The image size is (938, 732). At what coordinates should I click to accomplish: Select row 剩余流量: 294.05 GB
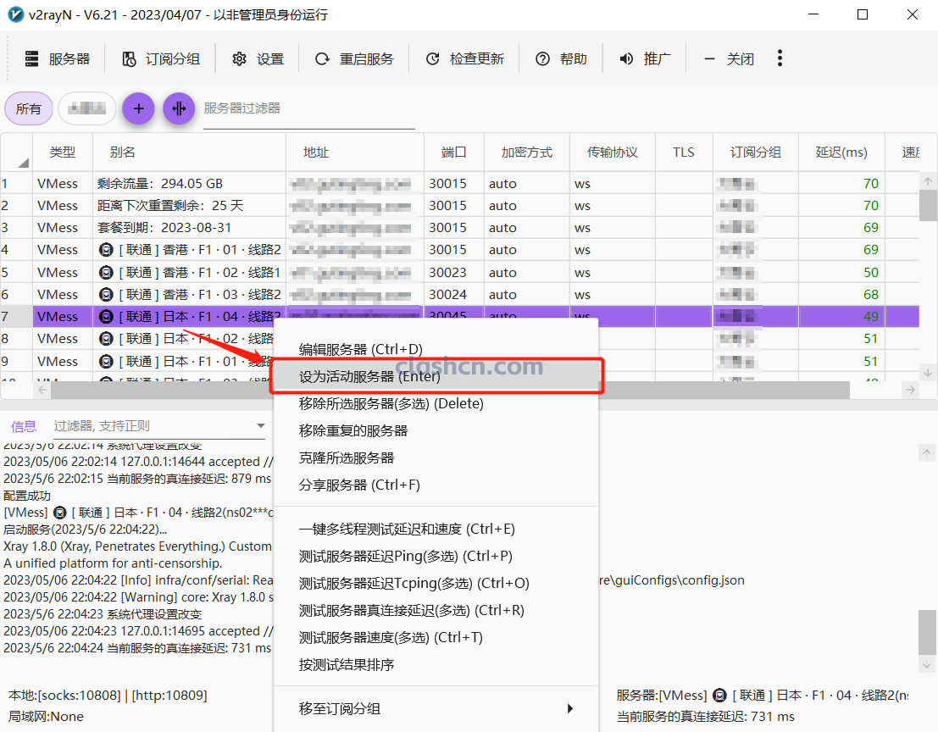point(459,184)
